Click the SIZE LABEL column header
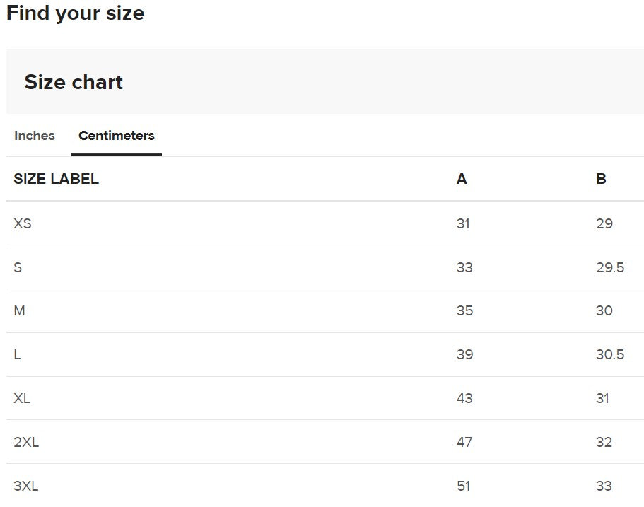Viewport: 644px width, 507px height. pos(57,179)
